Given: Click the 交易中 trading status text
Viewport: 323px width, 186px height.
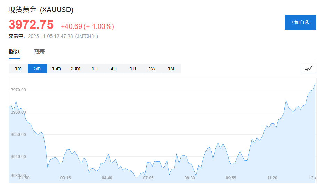Looking at the screenshot, I should coord(16,36).
